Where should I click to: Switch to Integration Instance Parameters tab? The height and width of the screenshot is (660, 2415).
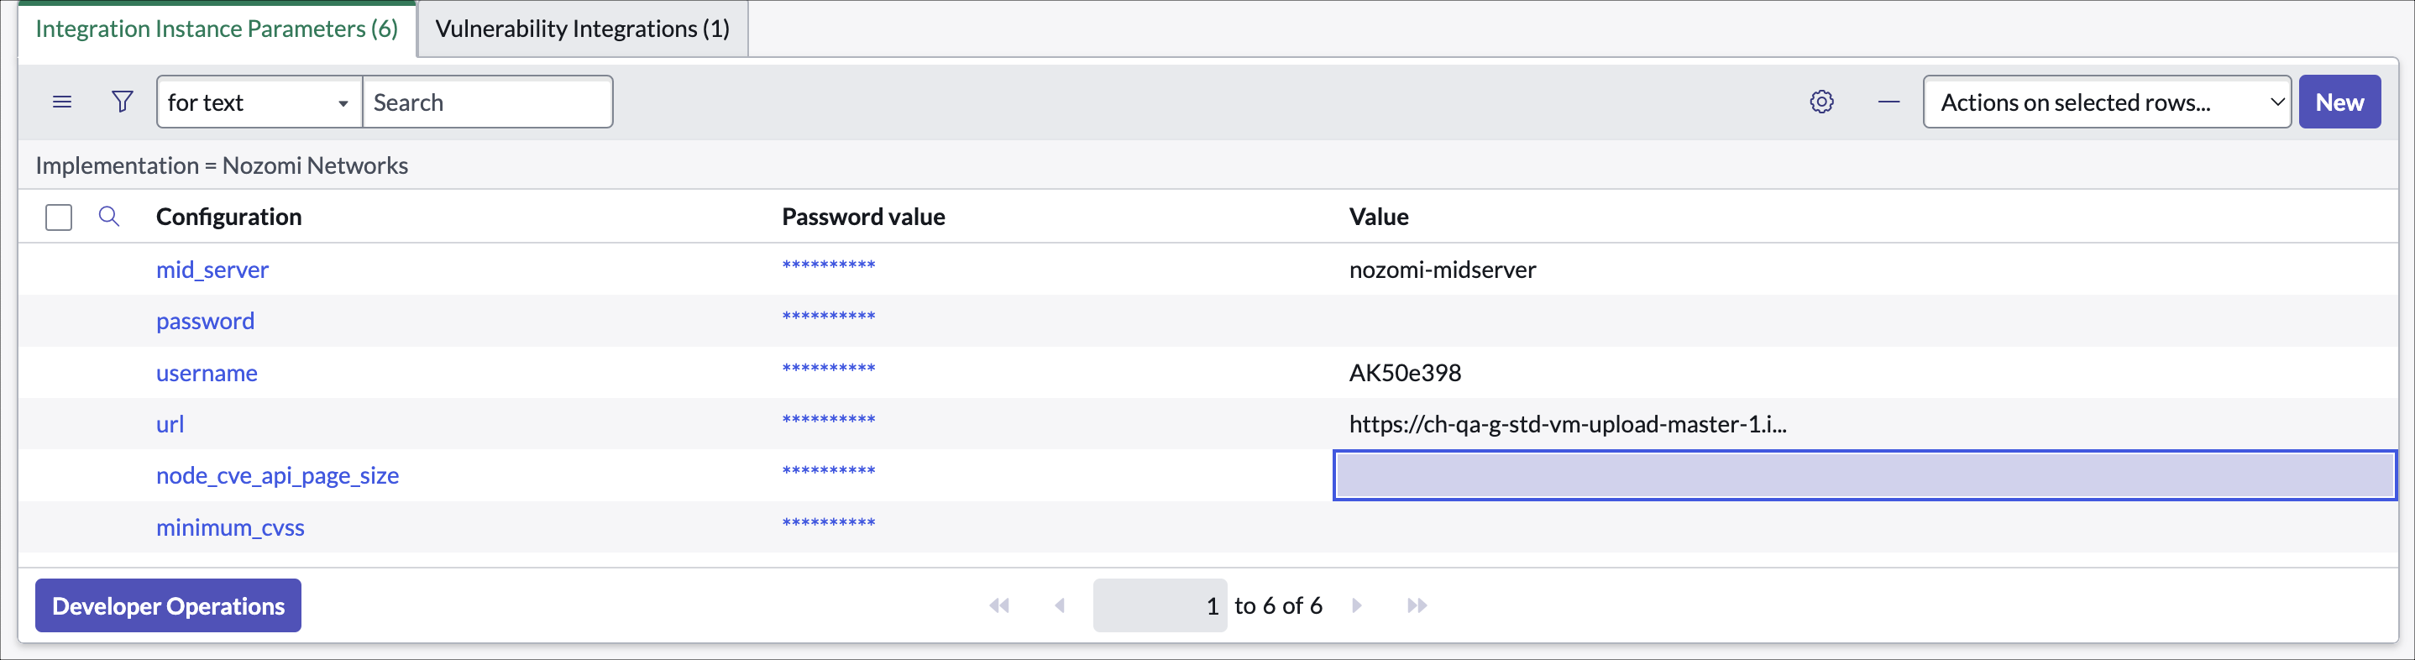point(217,29)
